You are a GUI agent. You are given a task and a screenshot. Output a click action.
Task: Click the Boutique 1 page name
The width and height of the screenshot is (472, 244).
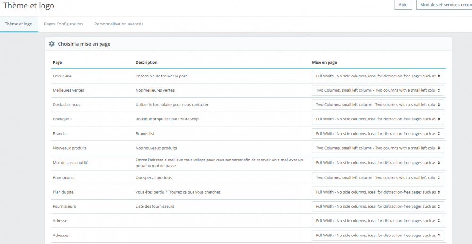[62, 119]
